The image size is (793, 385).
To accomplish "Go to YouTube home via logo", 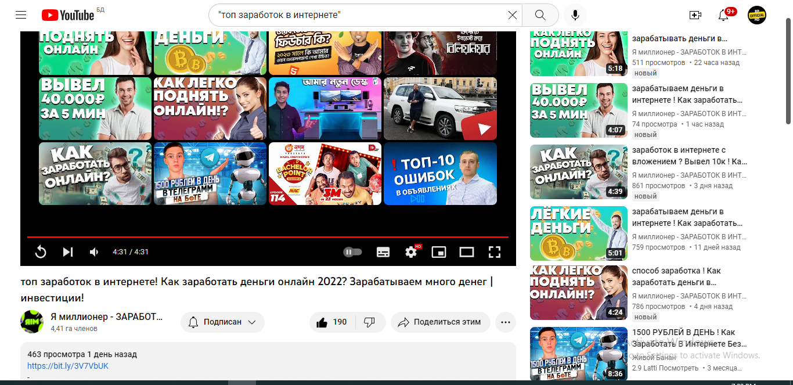I will click(x=68, y=15).
